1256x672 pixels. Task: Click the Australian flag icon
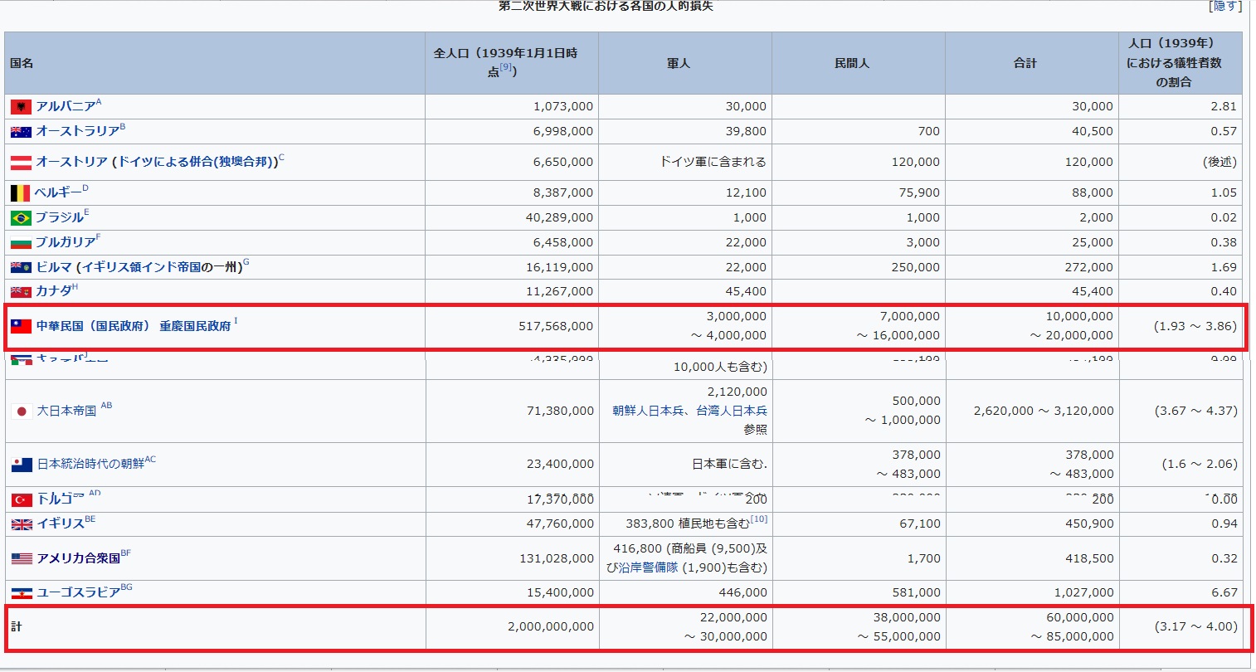pos(21,132)
